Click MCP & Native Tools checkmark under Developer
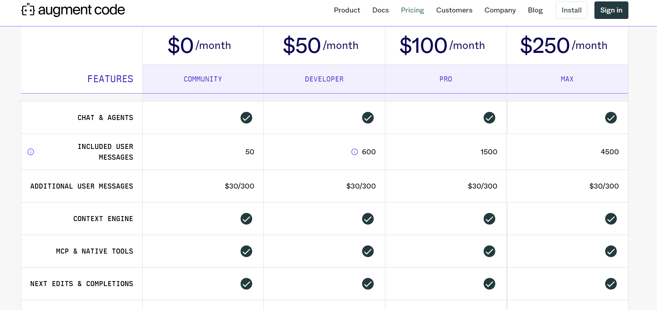 click(x=368, y=251)
